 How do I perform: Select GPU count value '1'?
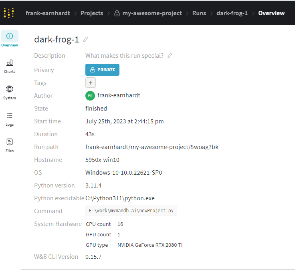(119, 234)
